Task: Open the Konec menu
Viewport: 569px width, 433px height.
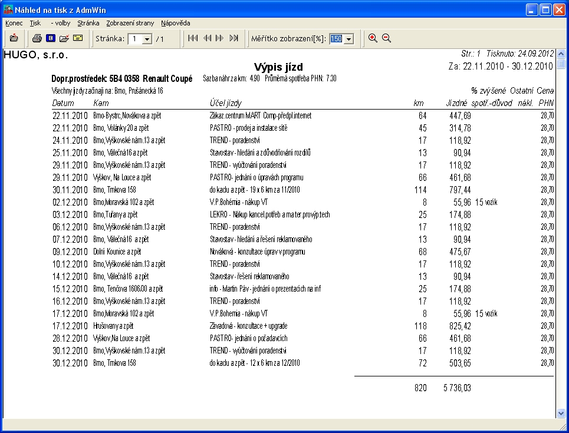Action: (14, 23)
